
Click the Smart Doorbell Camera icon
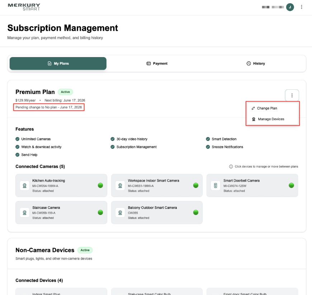(216, 186)
